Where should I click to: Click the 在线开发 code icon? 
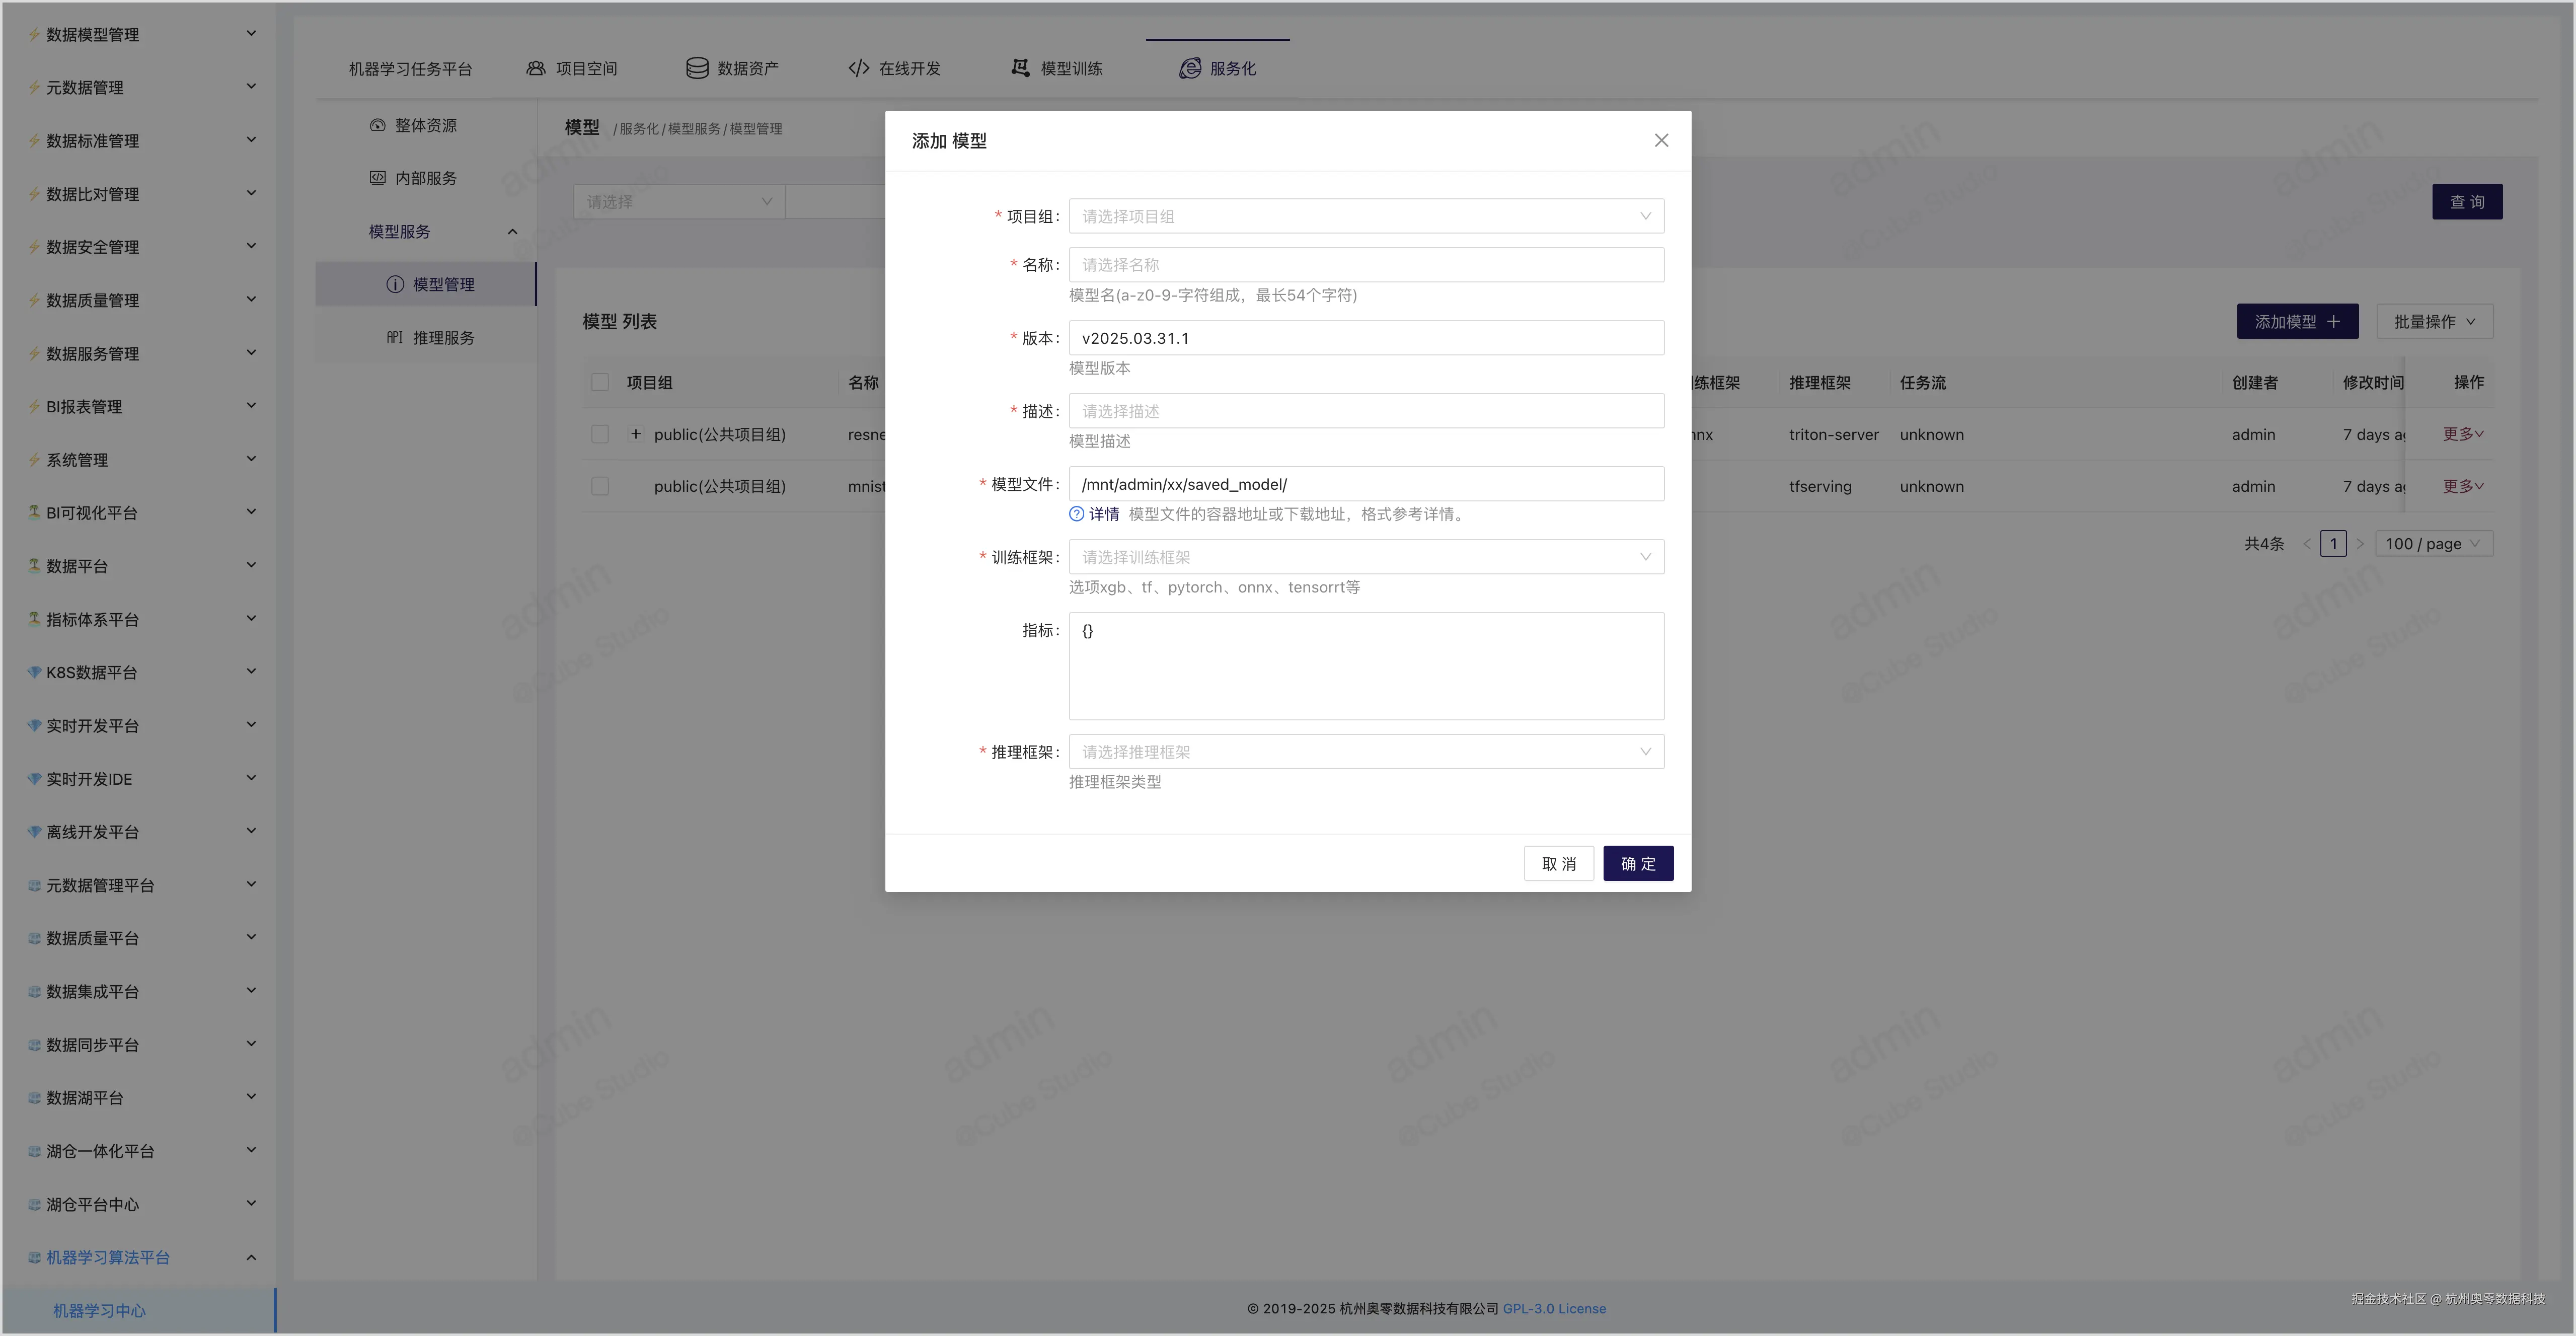click(x=858, y=68)
